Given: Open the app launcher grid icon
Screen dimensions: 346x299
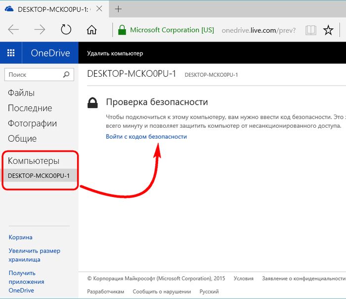Looking at the screenshot, I should [11, 53].
